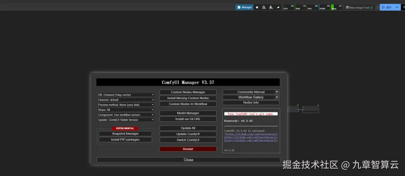Click the RAM usage monitor
The image size is (405, 176).
coord(301,7)
